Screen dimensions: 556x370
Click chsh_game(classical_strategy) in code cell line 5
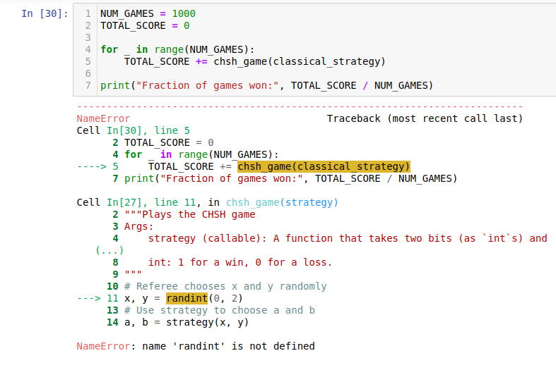coord(300,61)
